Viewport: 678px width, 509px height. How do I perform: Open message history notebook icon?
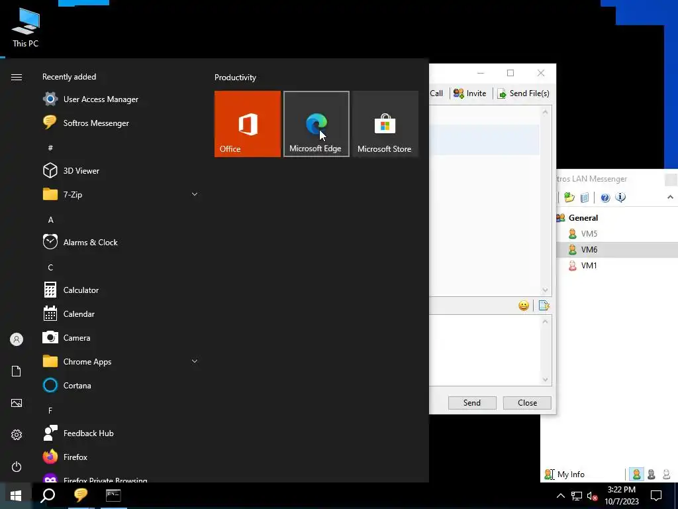[x=584, y=198]
